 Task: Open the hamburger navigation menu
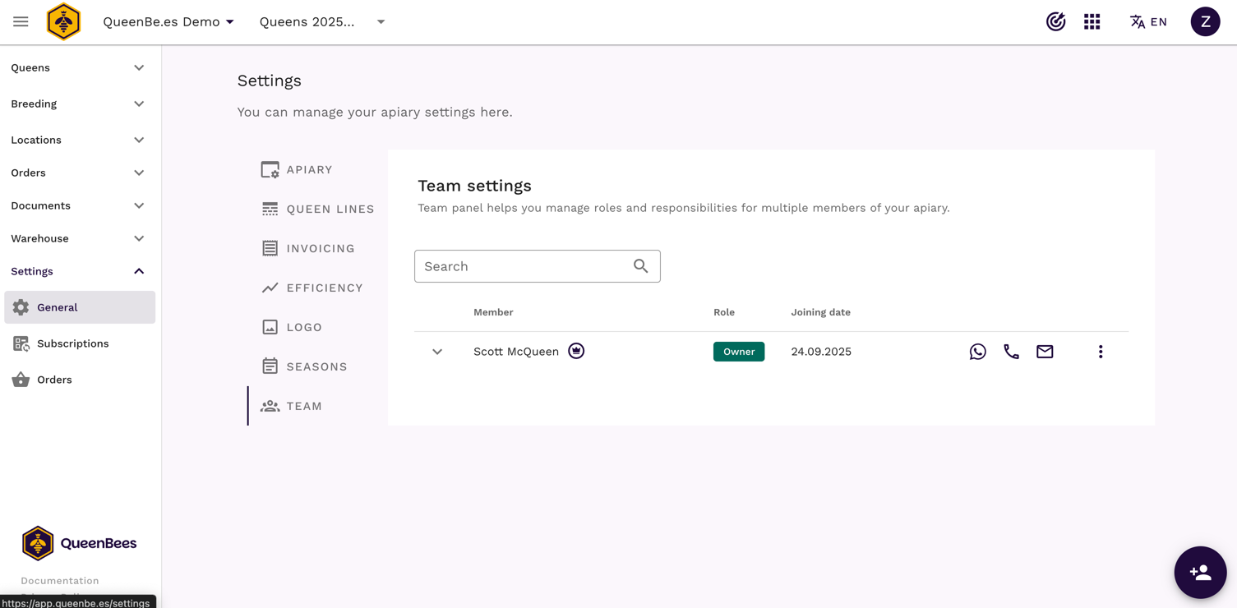21,22
